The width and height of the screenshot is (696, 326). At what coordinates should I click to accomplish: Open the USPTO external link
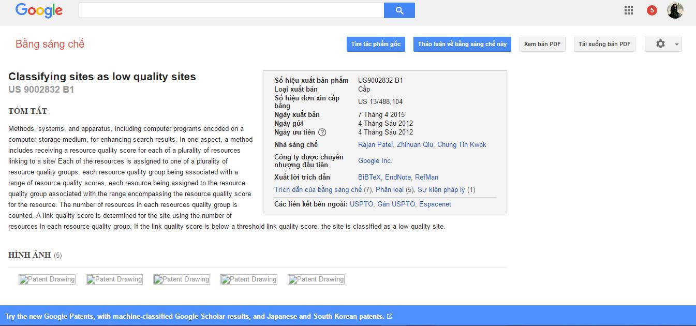[x=361, y=204]
